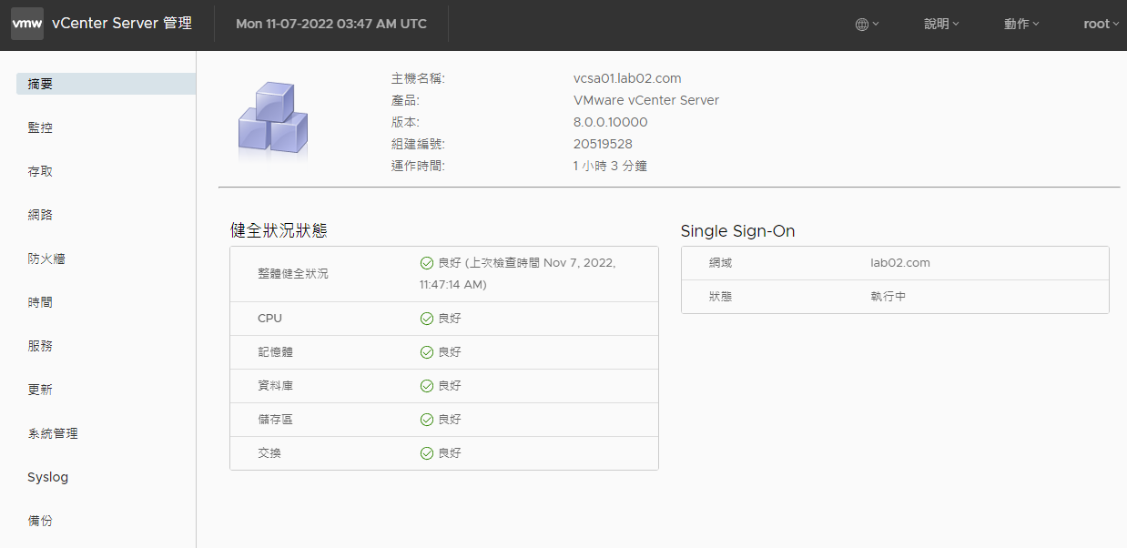Click the 狀態 status label
The width and height of the screenshot is (1127, 548).
[x=721, y=297]
